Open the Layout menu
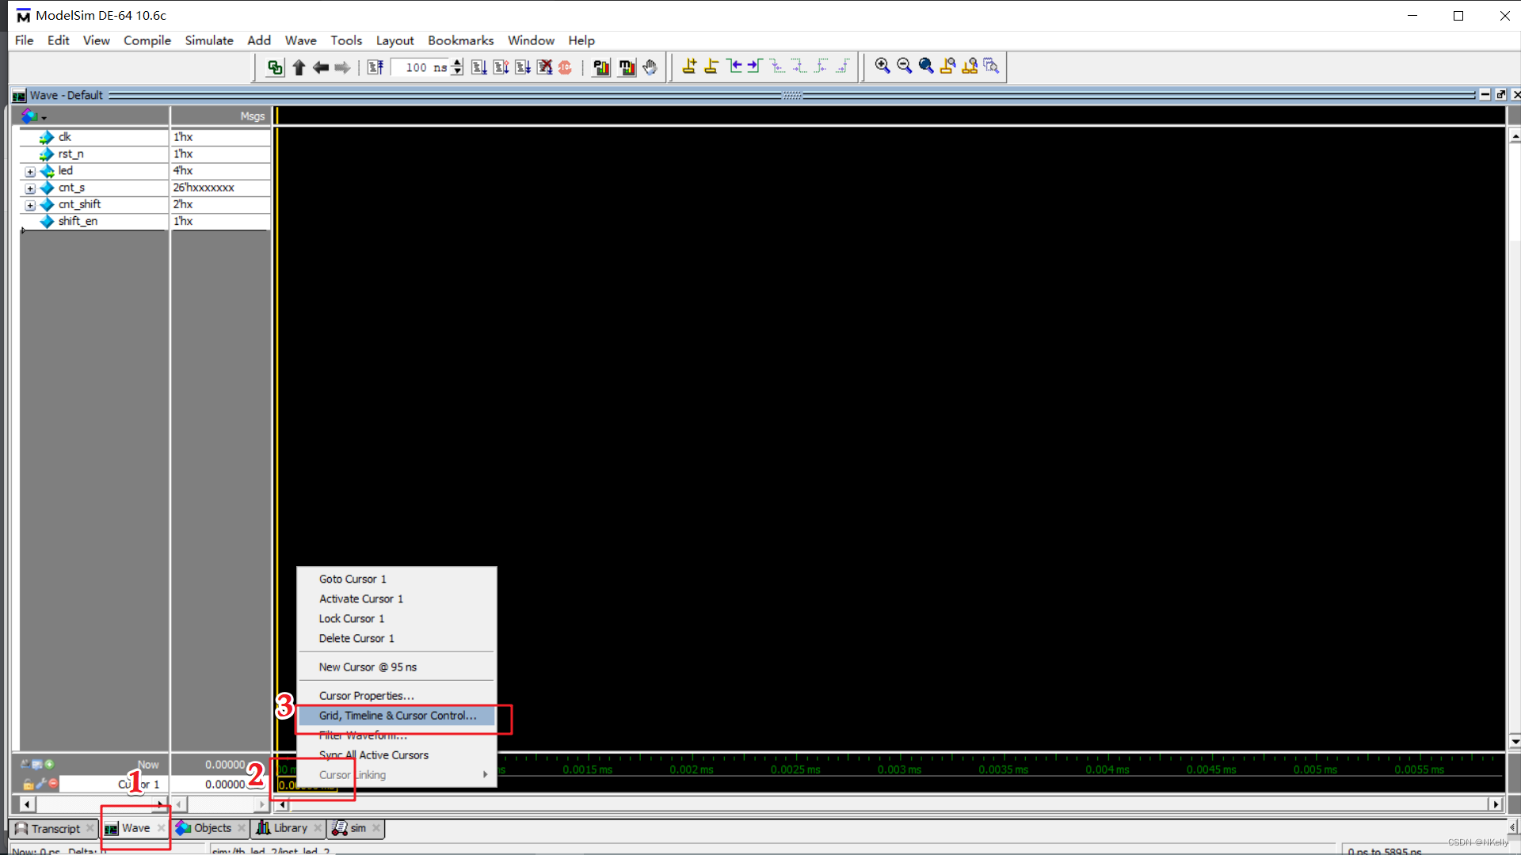The image size is (1521, 855). click(395, 40)
